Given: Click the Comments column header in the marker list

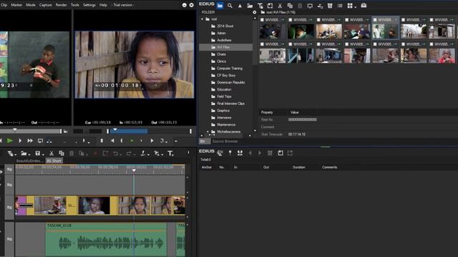Looking at the screenshot, I should pos(329,167).
